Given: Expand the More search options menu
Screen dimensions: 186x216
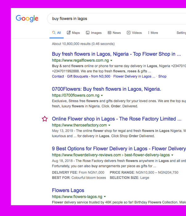Looking at the screenshot, I should click(x=153, y=33).
